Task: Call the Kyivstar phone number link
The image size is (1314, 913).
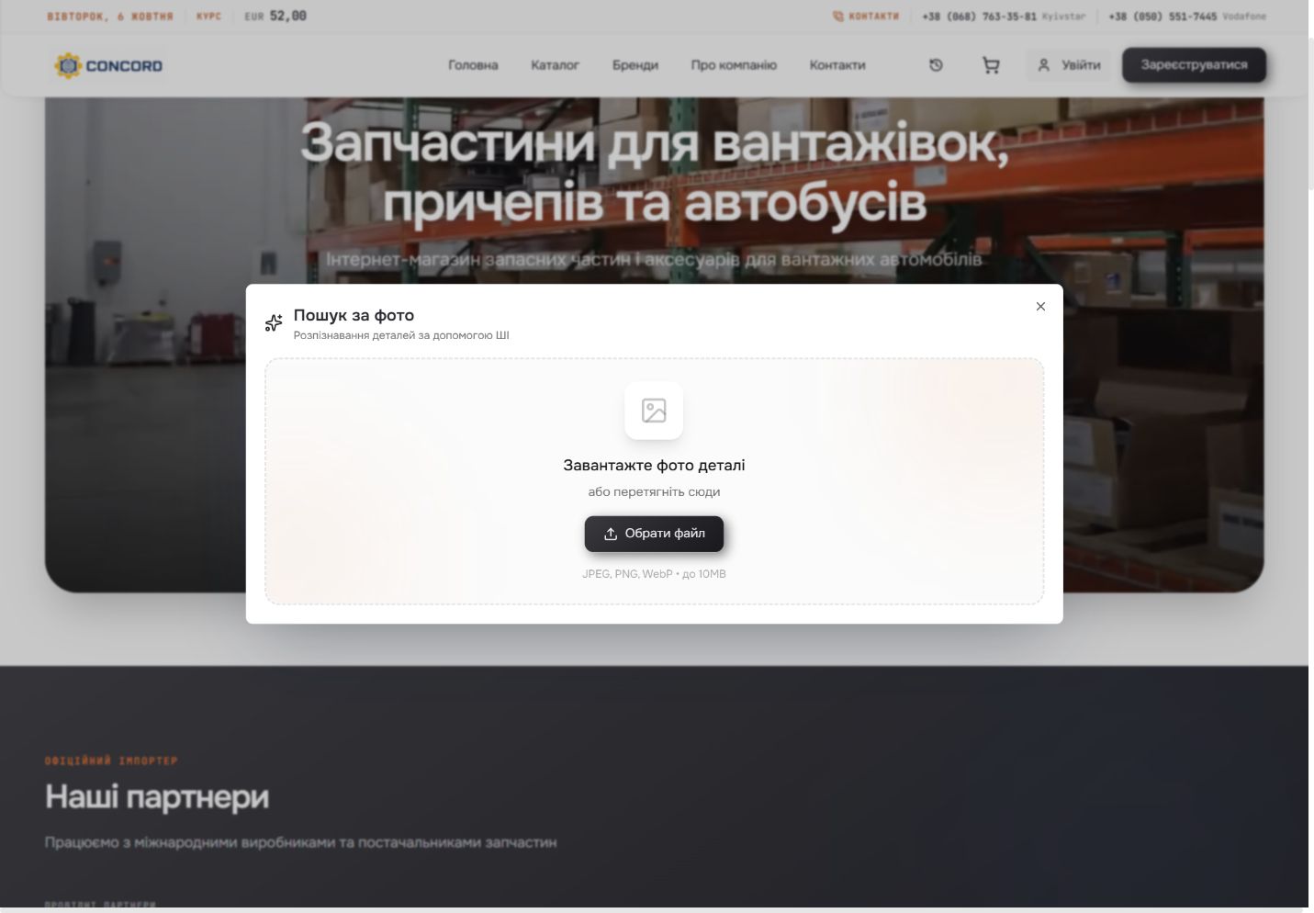Action: (x=1004, y=17)
